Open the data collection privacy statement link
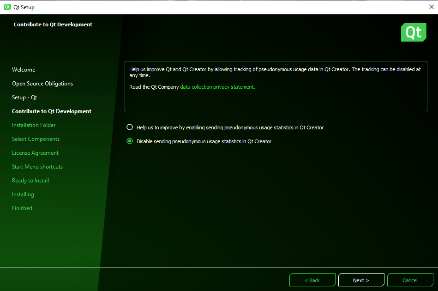The width and height of the screenshot is (438, 291). click(x=217, y=87)
